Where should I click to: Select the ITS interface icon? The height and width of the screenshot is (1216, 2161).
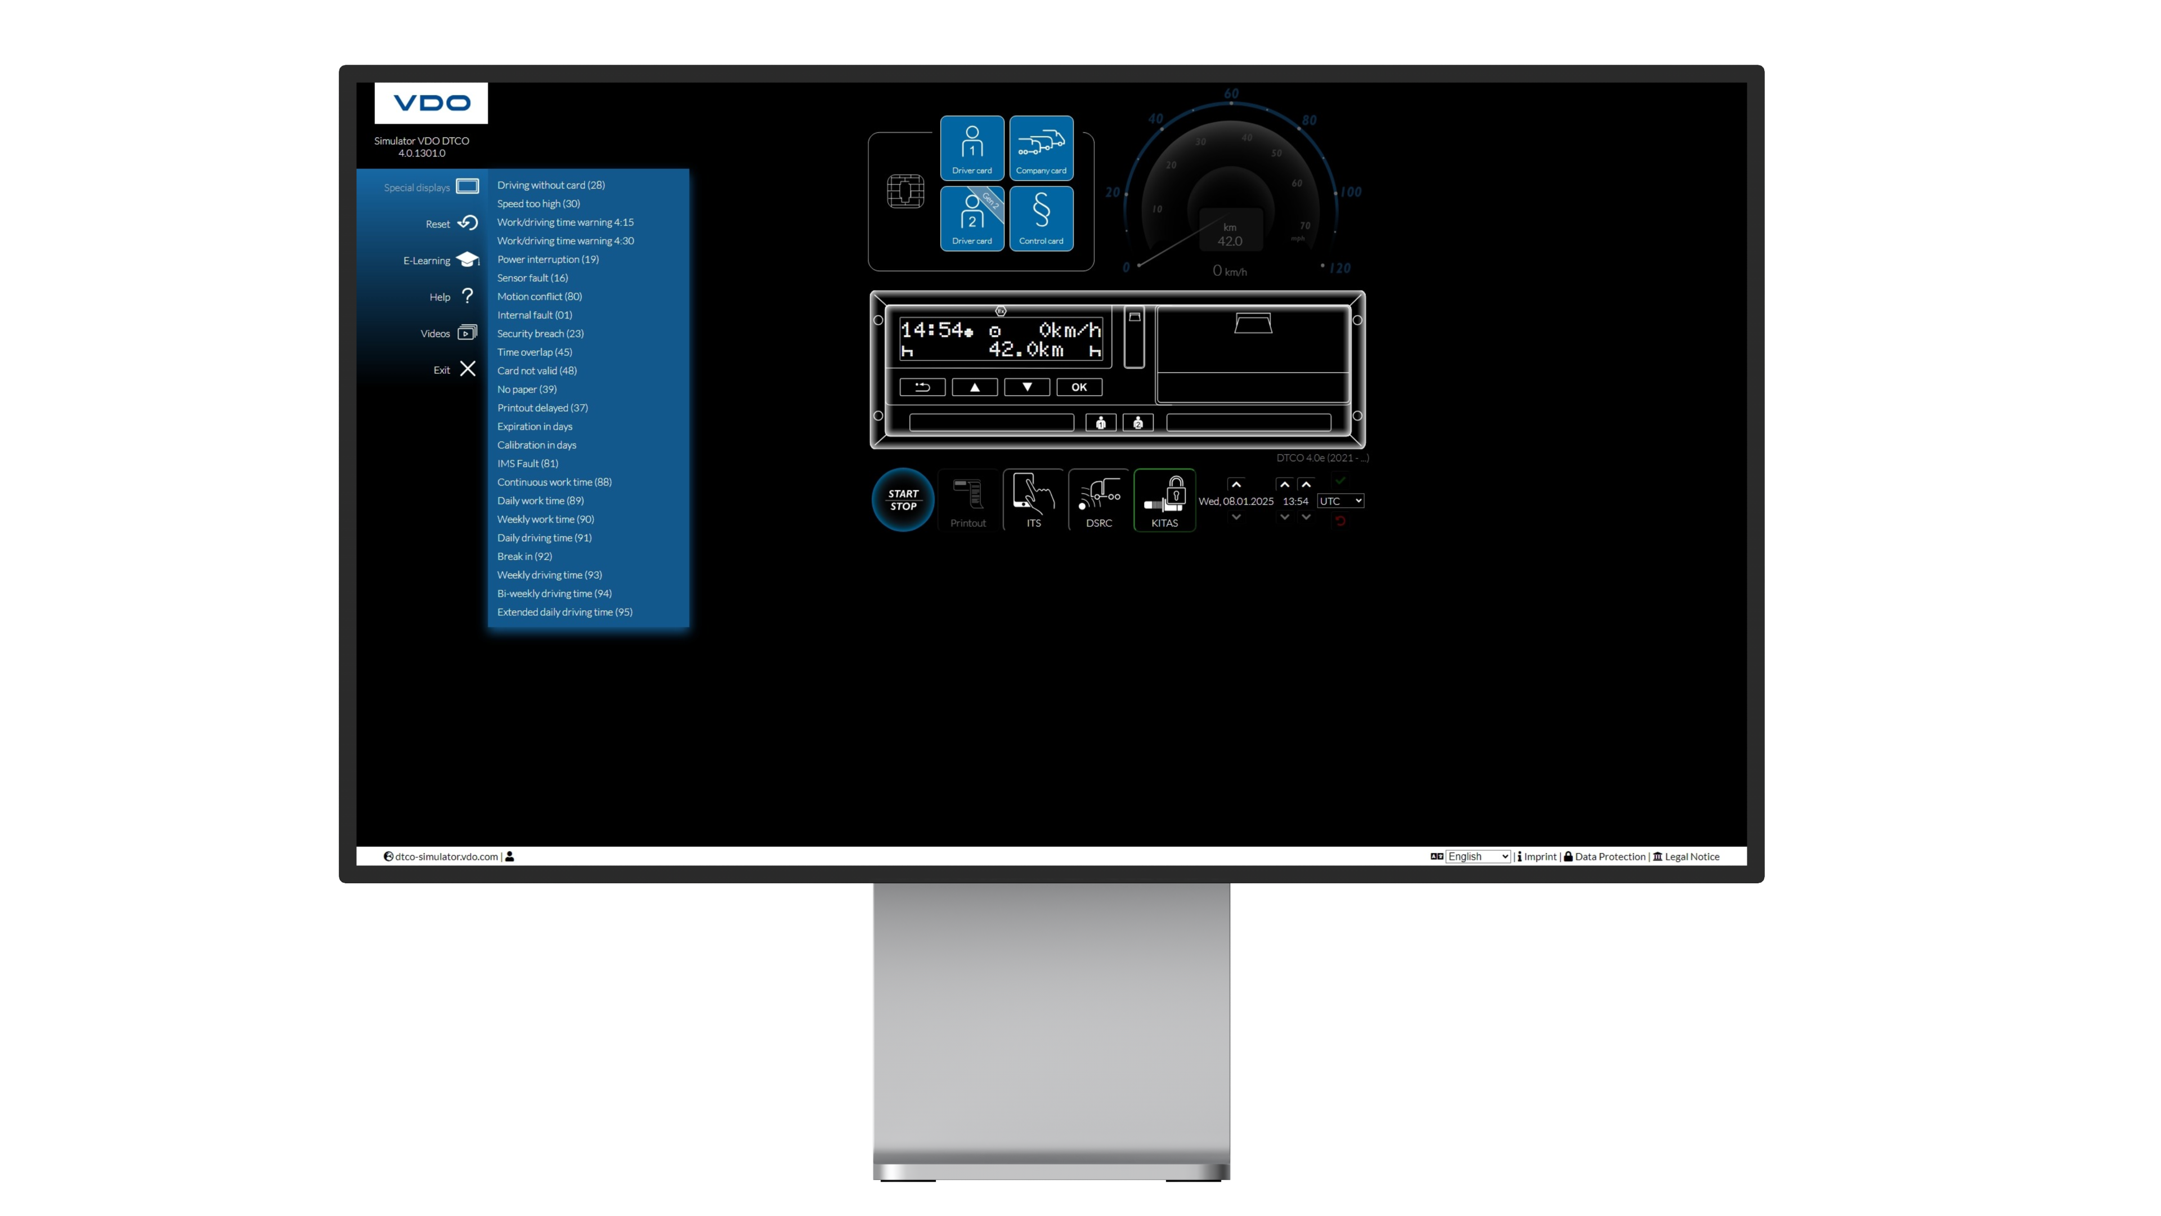pos(1033,500)
